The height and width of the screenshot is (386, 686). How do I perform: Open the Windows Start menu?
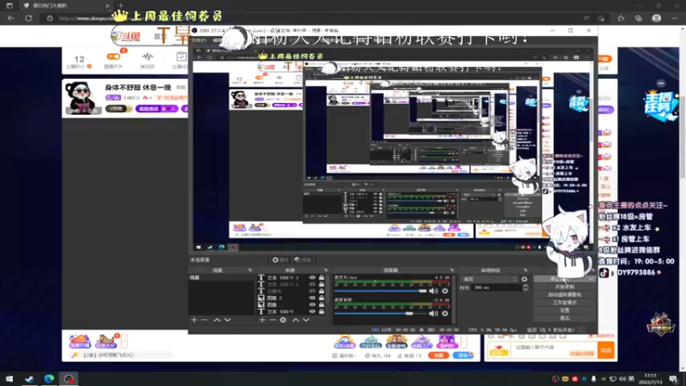point(9,379)
